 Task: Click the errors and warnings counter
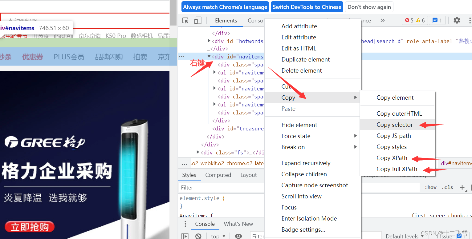pyautogui.click(x=415, y=21)
